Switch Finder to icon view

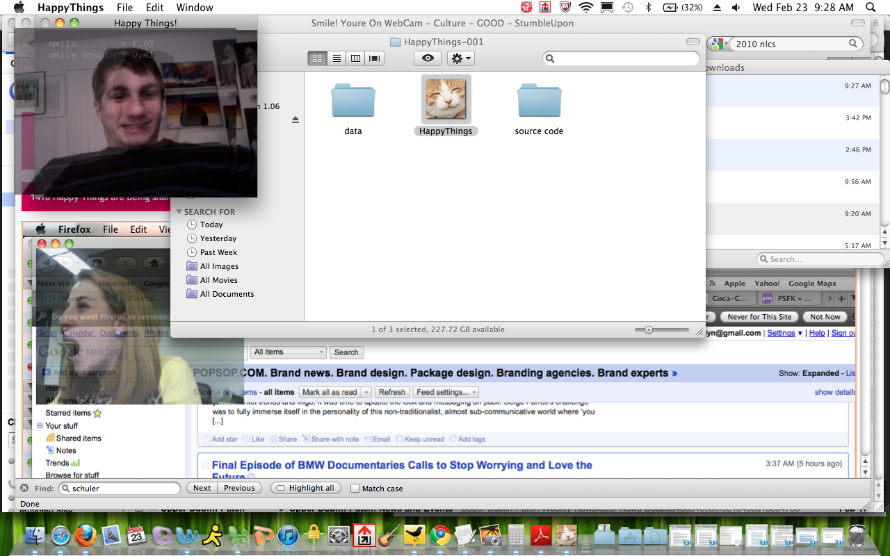[x=318, y=58]
